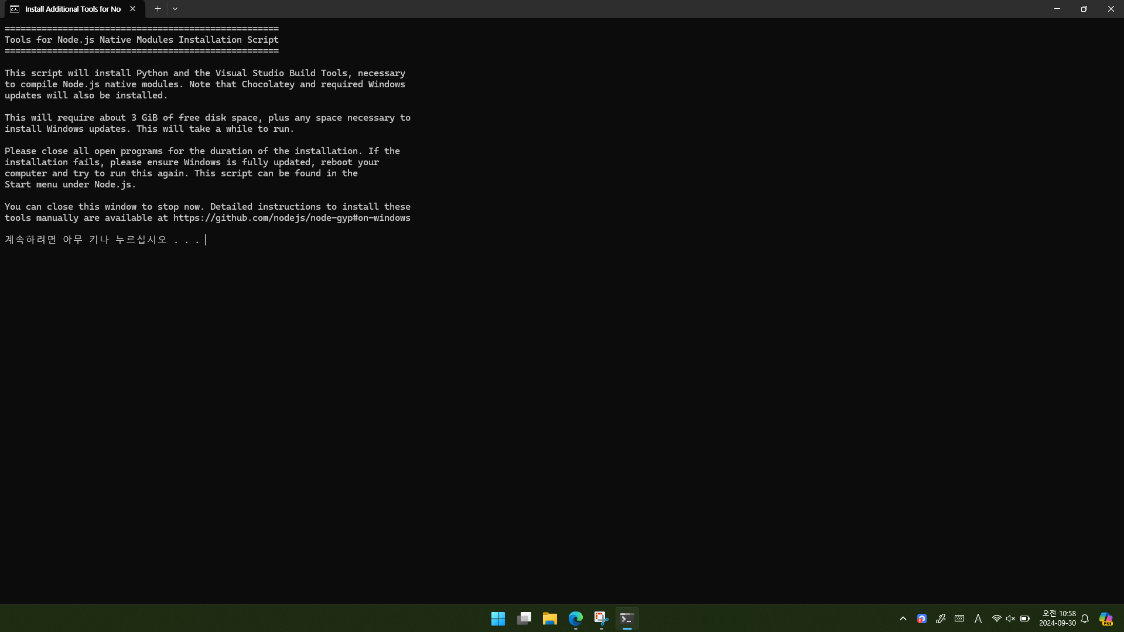The height and width of the screenshot is (632, 1124).
Task: Open clock and date 2024-09-30
Action: point(1057,619)
